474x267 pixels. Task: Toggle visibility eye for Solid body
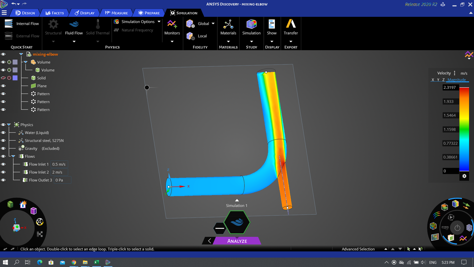click(x=3, y=78)
